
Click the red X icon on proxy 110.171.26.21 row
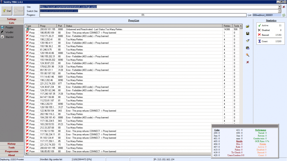click(27, 36)
